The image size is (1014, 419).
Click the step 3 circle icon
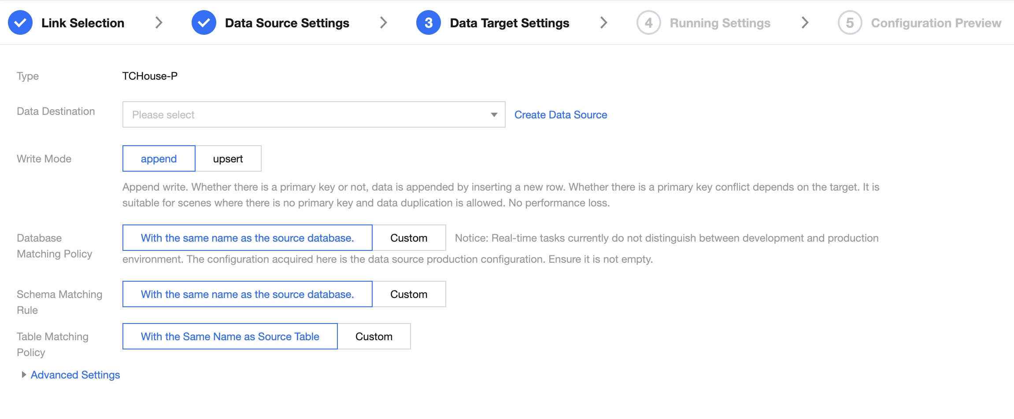tap(428, 23)
